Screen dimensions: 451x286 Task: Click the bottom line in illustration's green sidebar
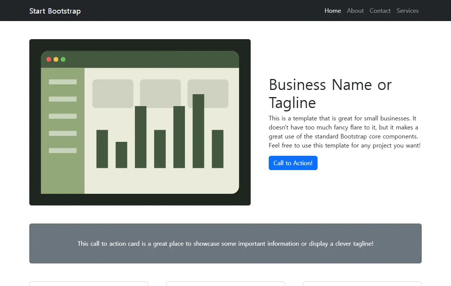pos(63,151)
